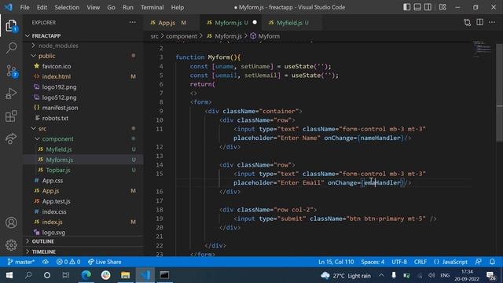
Task: Open the Source Control view
Action: [x=11, y=71]
